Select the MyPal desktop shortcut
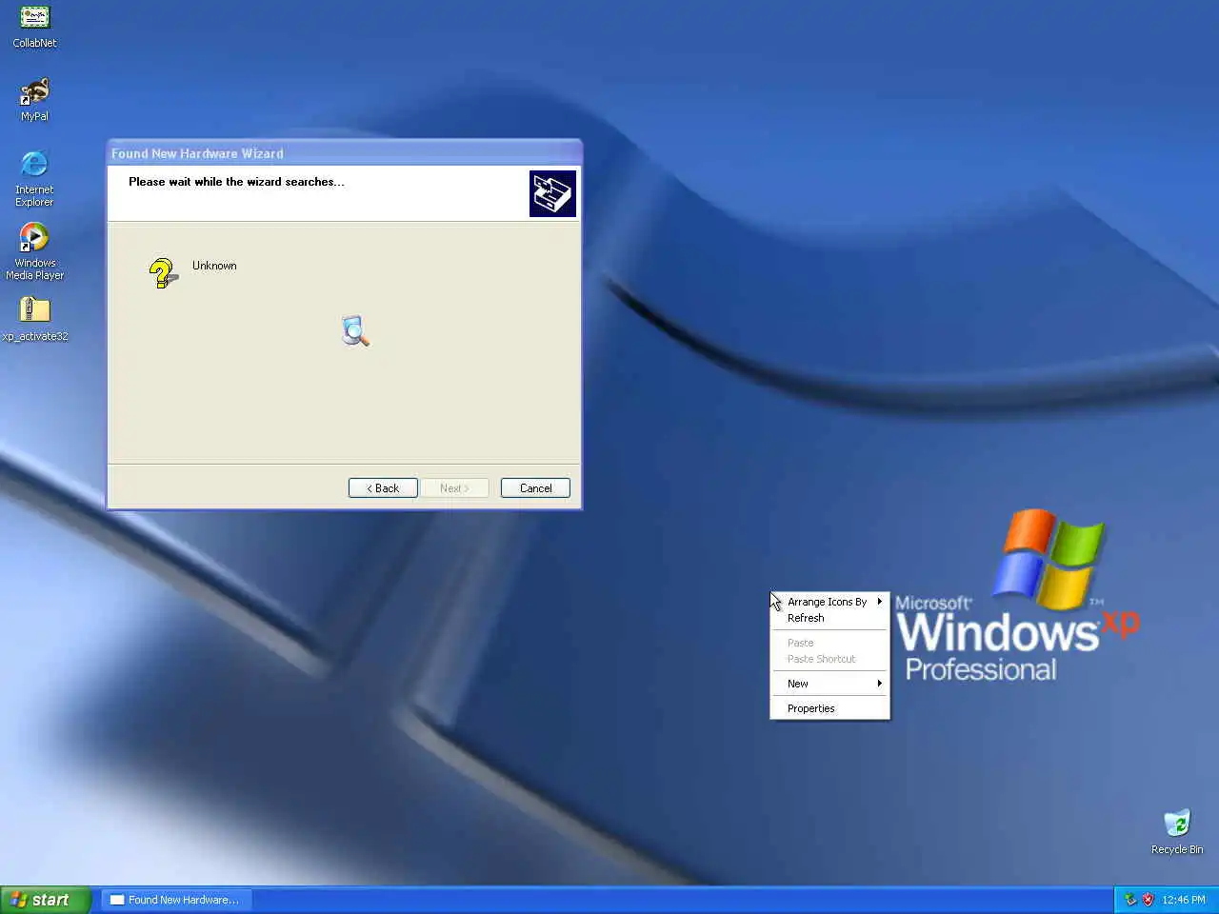Image resolution: width=1219 pixels, height=914 pixels. (x=34, y=100)
